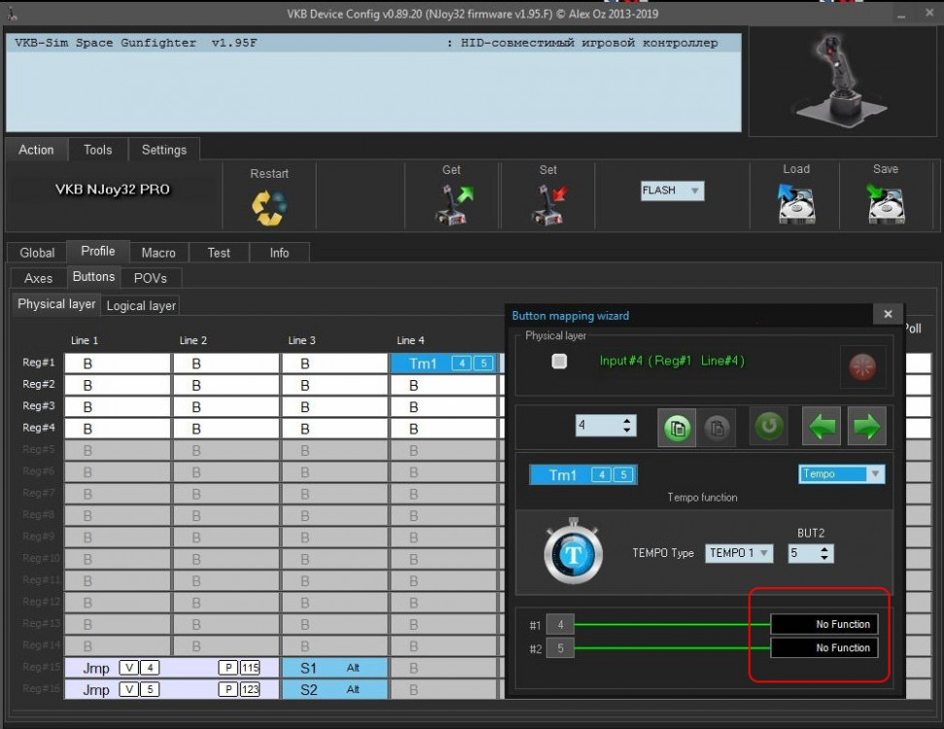The width and height of the screenshot is (944, 729).
Task: Click the first No Function box for #1
Action: click(x=824, y=624)
